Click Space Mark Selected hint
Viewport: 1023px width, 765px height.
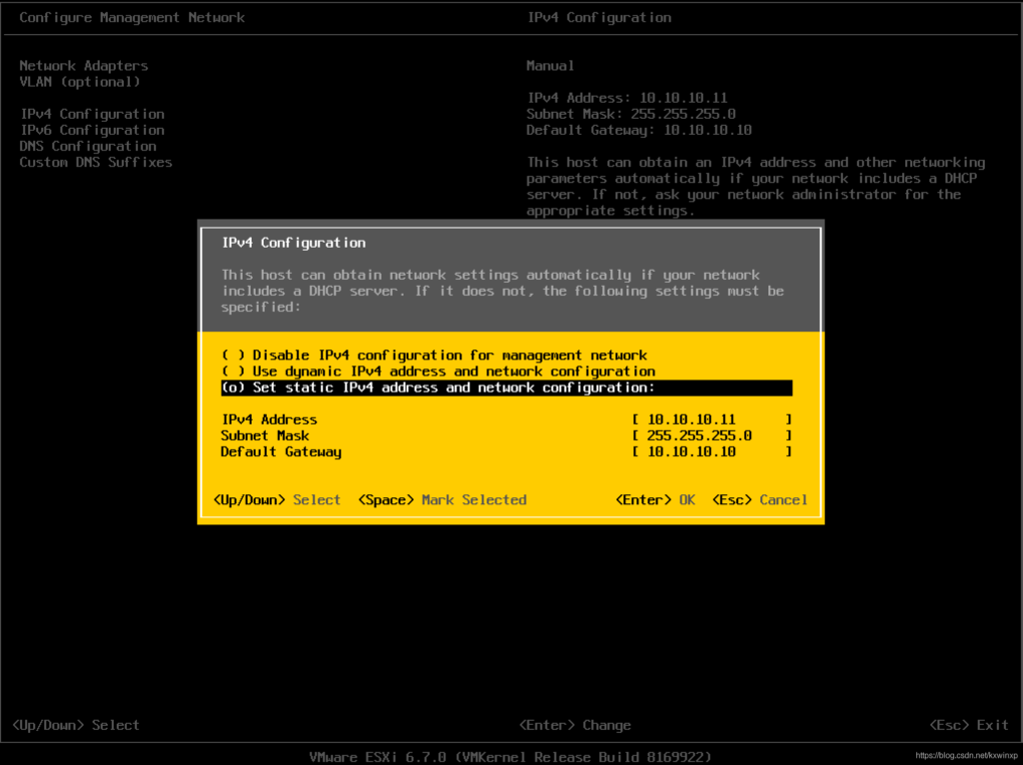point(442,499)
